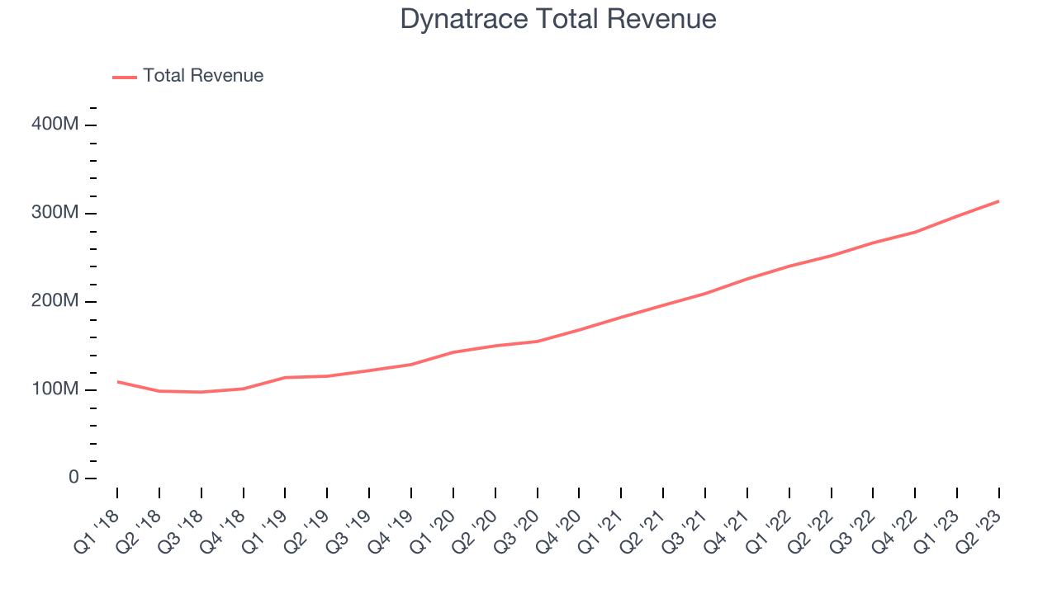Click the 100M y-axis label
This screenshot has width=1057, height=594.
pyautogui.click(x=57, y=388)
